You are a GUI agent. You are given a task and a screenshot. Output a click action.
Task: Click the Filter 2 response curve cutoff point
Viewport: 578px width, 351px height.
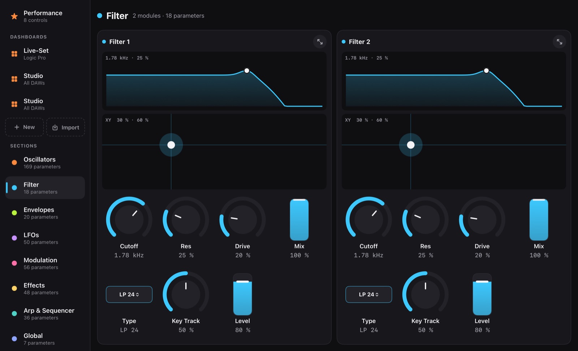click(x=486, y=71)
